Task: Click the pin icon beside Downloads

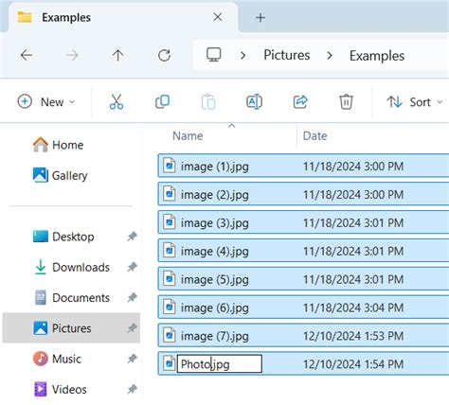Action: [x=133, y=267]
